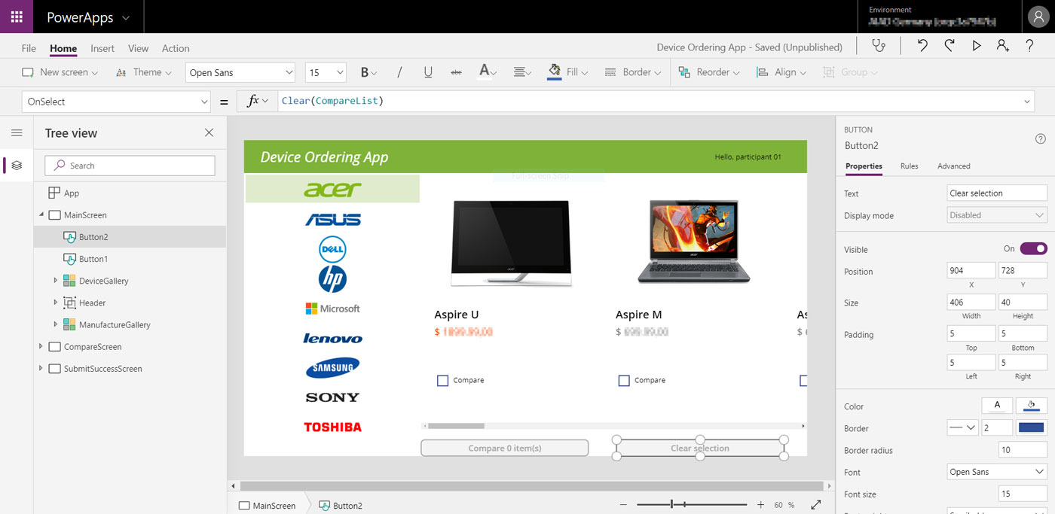This screenshot has width=1055, height=514.
Task: Open the Border color swatch
Action: (x=1030, y=427)
